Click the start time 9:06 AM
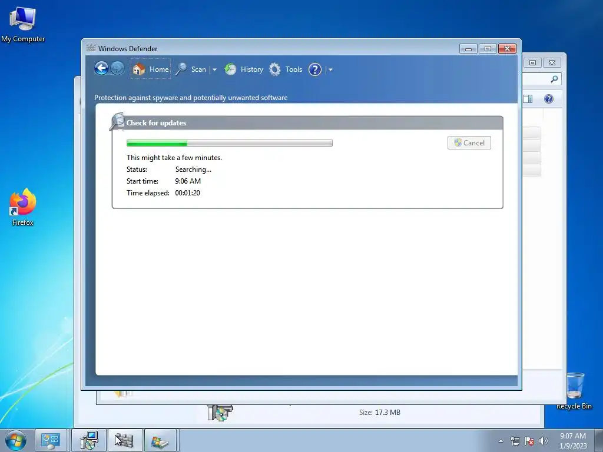This screenshot has height=452, width=603. (188, 181)
